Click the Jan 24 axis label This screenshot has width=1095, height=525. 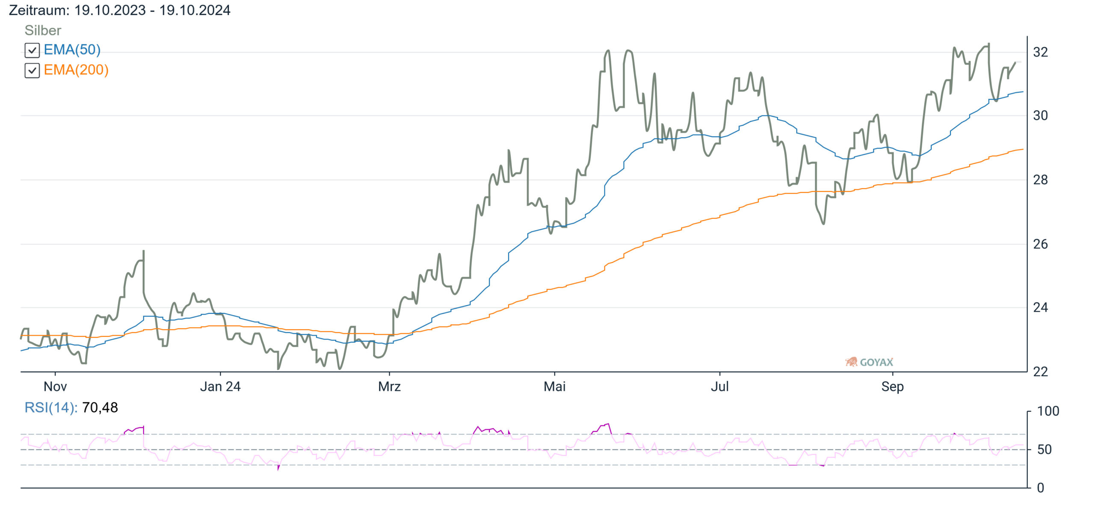220,387
